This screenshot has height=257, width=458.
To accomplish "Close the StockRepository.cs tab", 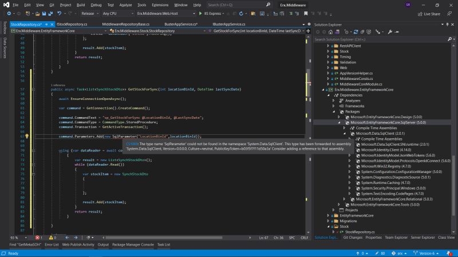I will pyautogui.click(x=52, y=24).
